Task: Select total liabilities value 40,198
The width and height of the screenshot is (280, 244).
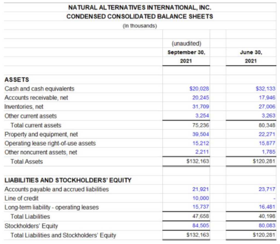Action: [267, 216]
